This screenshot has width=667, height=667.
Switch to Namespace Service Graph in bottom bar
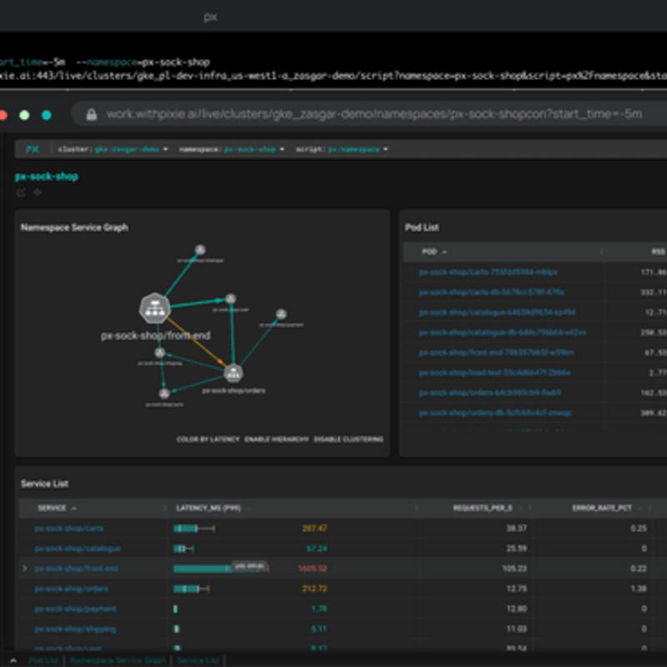[x=118, y=660]
